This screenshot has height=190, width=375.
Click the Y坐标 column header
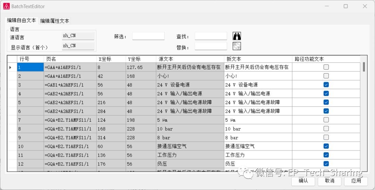(x=141, y=59)
